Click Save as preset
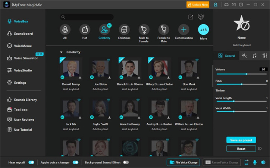 pyautogui.click(x=241, y=140)
